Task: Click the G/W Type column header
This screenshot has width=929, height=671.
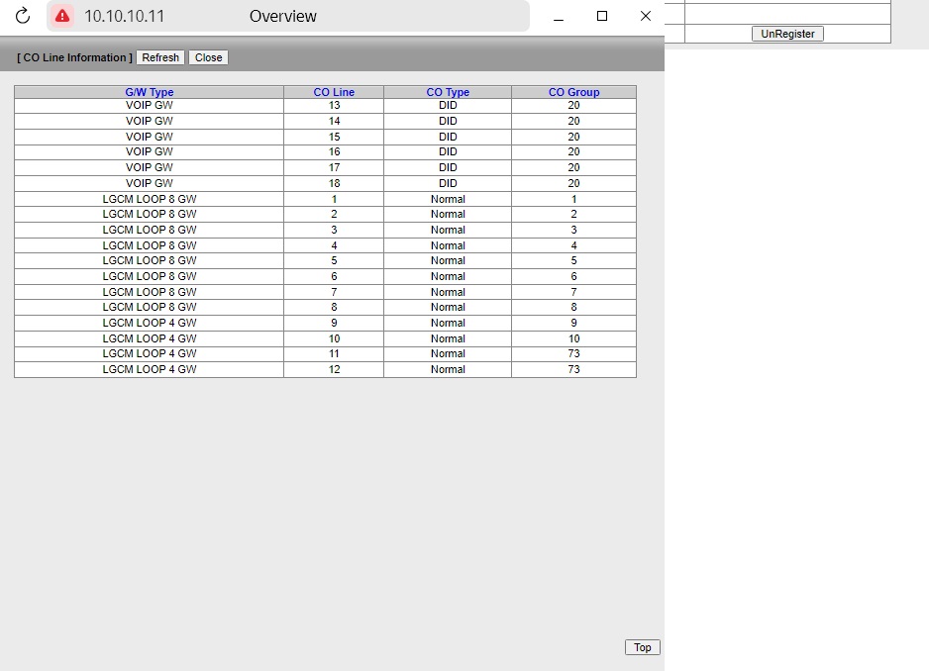Action: coord(150,92)
